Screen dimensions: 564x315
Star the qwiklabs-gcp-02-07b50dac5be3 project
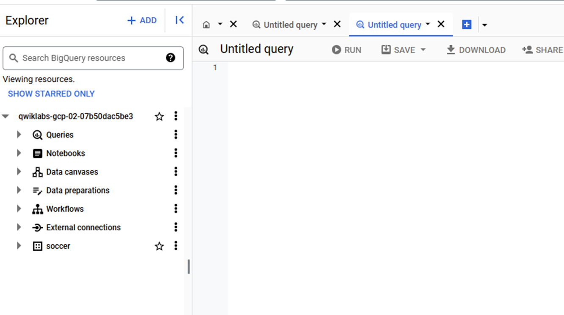159,116
